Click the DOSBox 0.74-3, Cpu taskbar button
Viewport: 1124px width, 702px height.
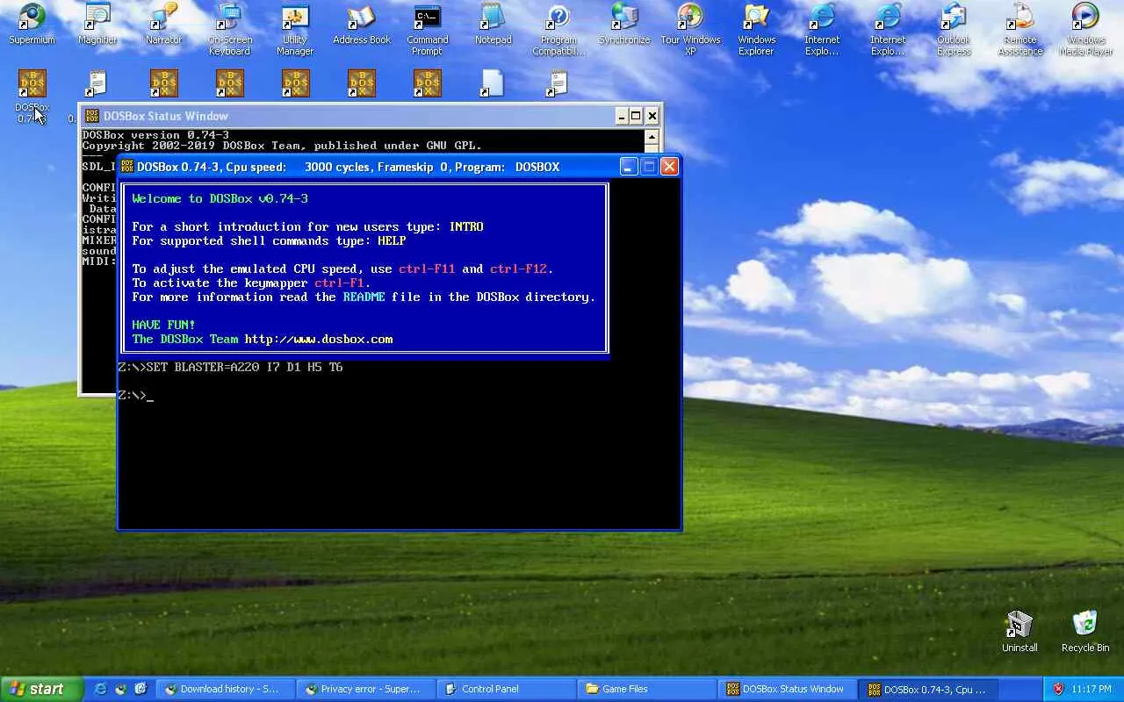click(x=927, y=689)
